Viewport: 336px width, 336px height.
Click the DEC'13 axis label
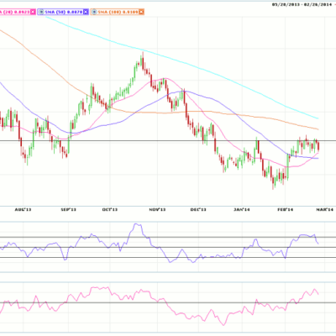pos(198,209)
